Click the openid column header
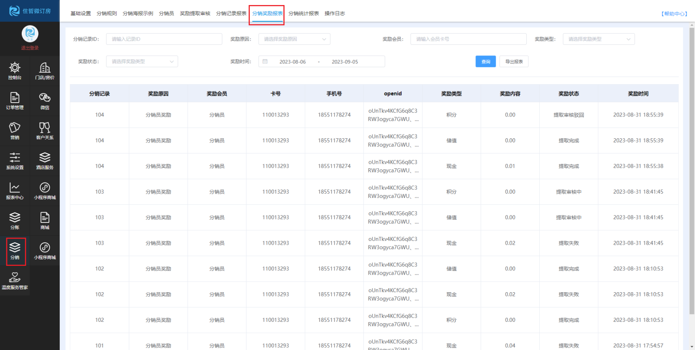 [393, 93]
